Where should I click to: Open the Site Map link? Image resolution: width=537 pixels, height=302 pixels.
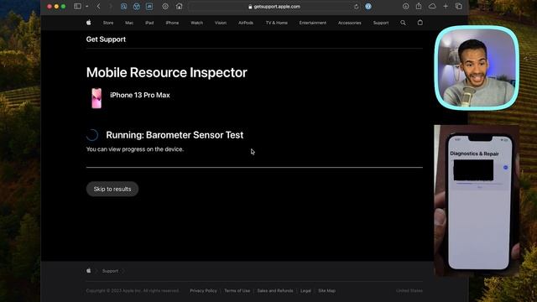326,291
